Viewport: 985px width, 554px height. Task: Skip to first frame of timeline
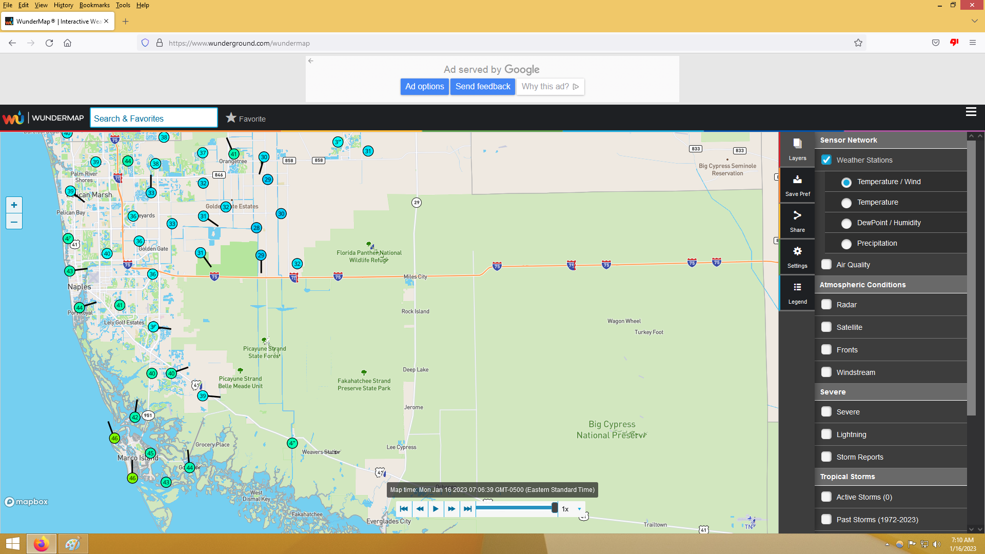[x=404, y=509]
